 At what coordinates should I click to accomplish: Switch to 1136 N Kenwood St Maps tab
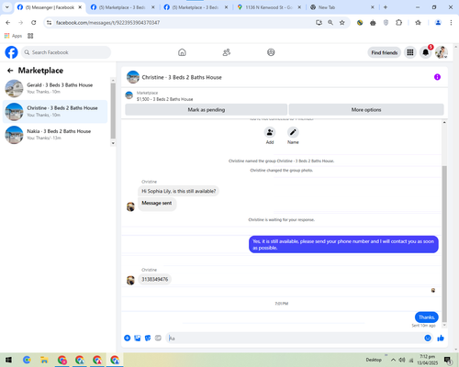[269, 7]
